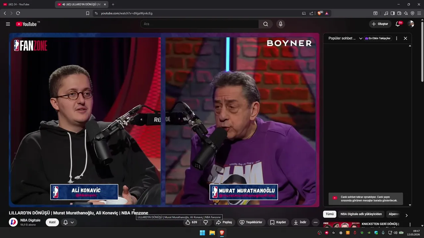Open Windows Start menu
Image resolution: width=424 pixels, height=238 pixels.
pyautogui.click(x=202, y=233)
